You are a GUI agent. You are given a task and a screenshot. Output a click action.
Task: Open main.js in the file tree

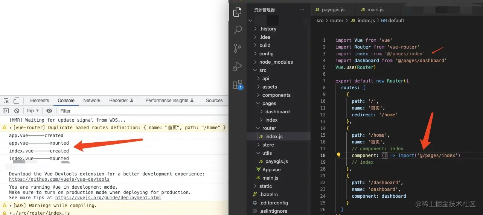point(279,178)
